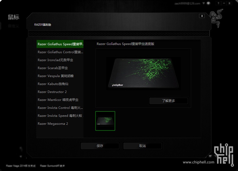Select Razer Invicta Speed entry
The width and height of the screenshot is (238, 171).
point(60,116)
